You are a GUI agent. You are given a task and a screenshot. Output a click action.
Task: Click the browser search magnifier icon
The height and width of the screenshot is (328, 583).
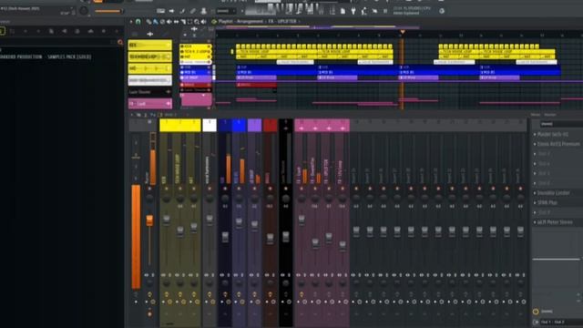pyautogui.click(x=120, y=43)
